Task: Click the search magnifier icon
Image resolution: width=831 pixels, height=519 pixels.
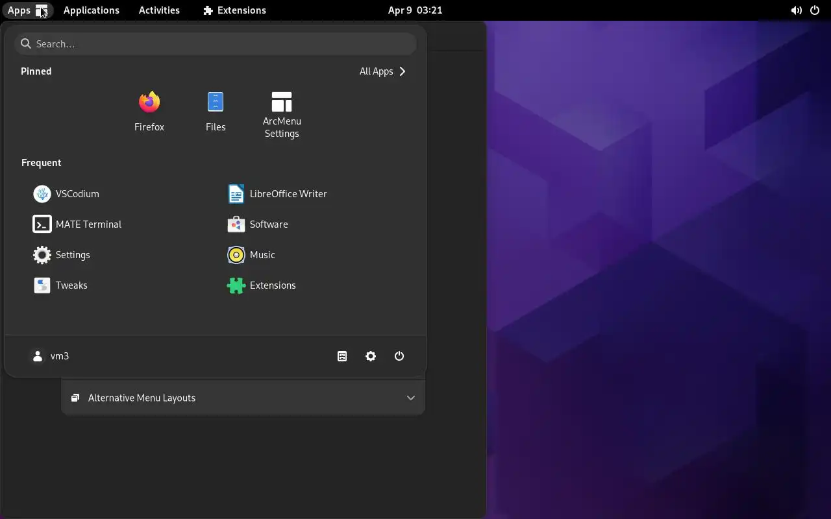Action: click(x=26, y=43)
